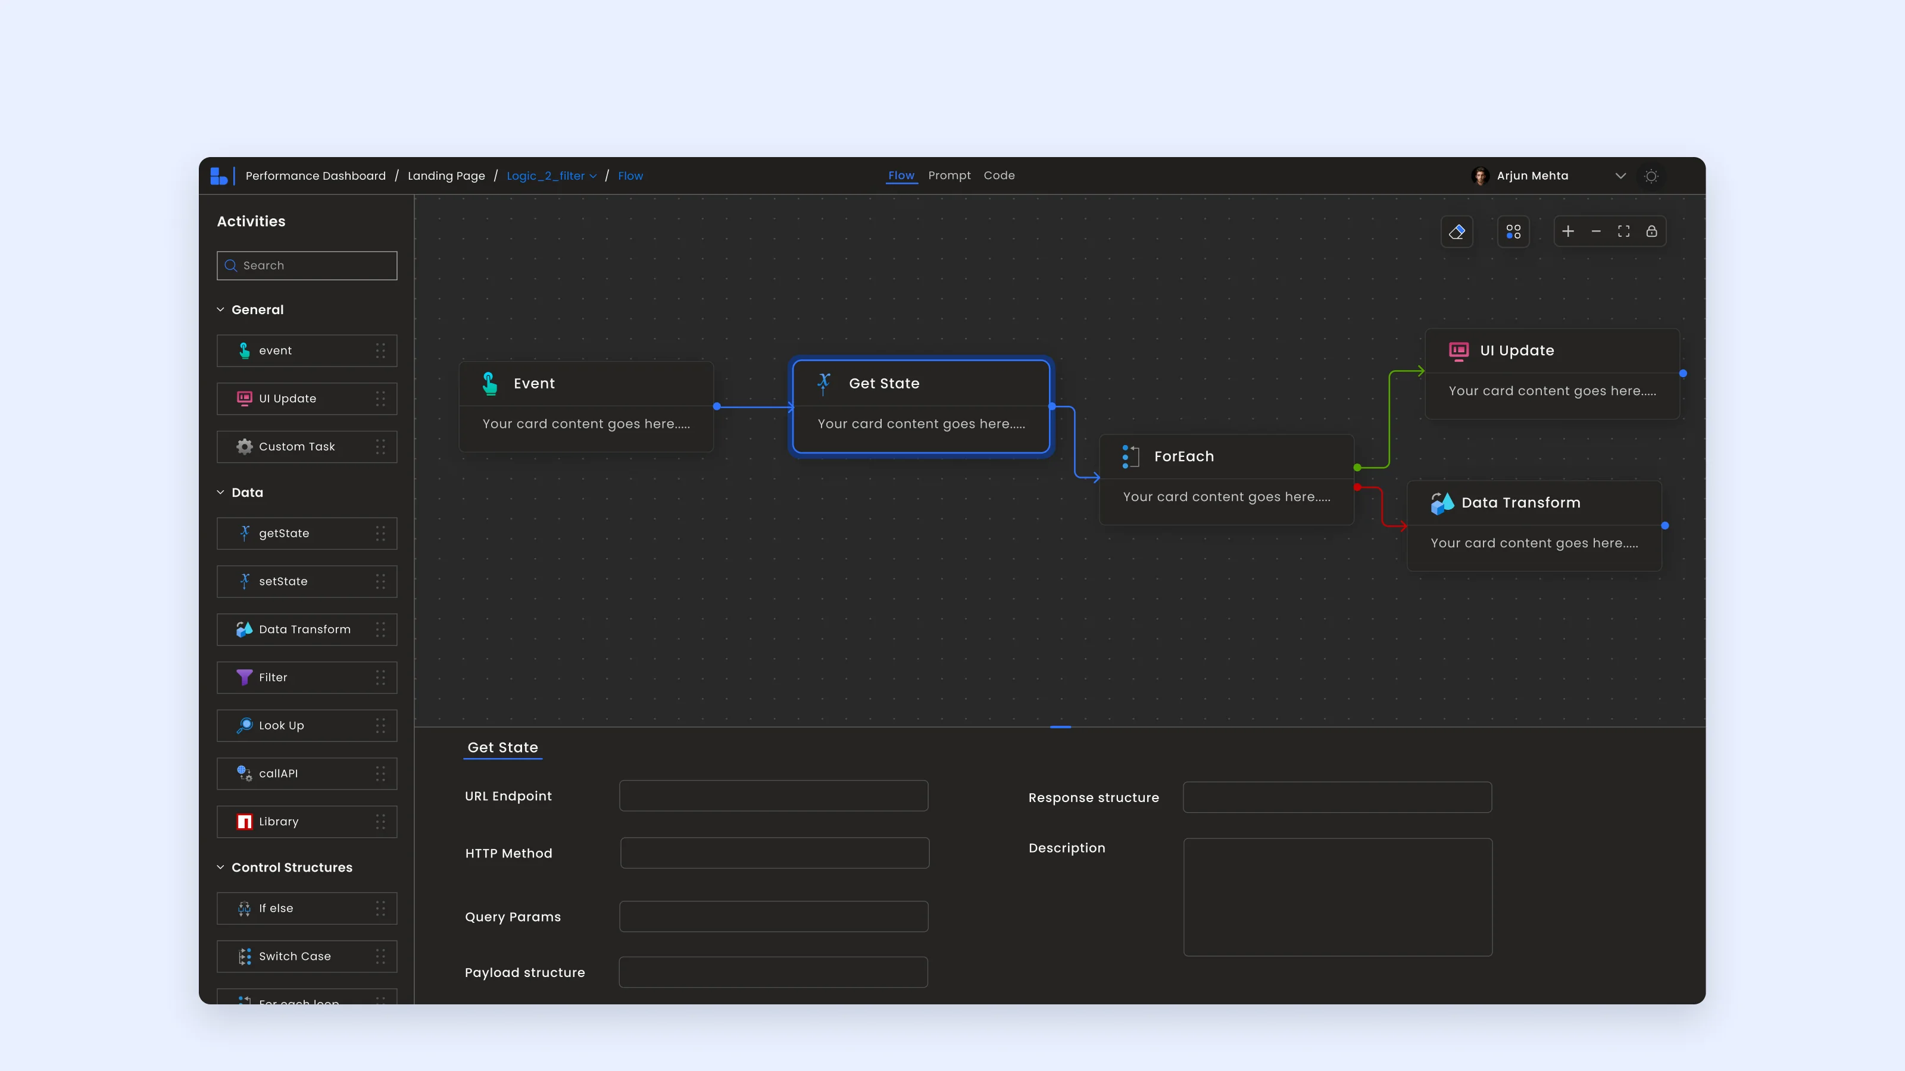Viewport: 1905px width, 1071px height.
Task: Click the Library activity icon
Action: coord(244,821)
